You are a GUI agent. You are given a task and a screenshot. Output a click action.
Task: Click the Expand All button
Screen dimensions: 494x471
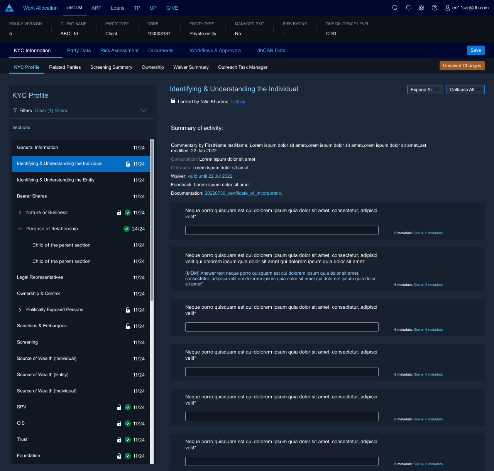pyautogui.click(x=425, y=90)
